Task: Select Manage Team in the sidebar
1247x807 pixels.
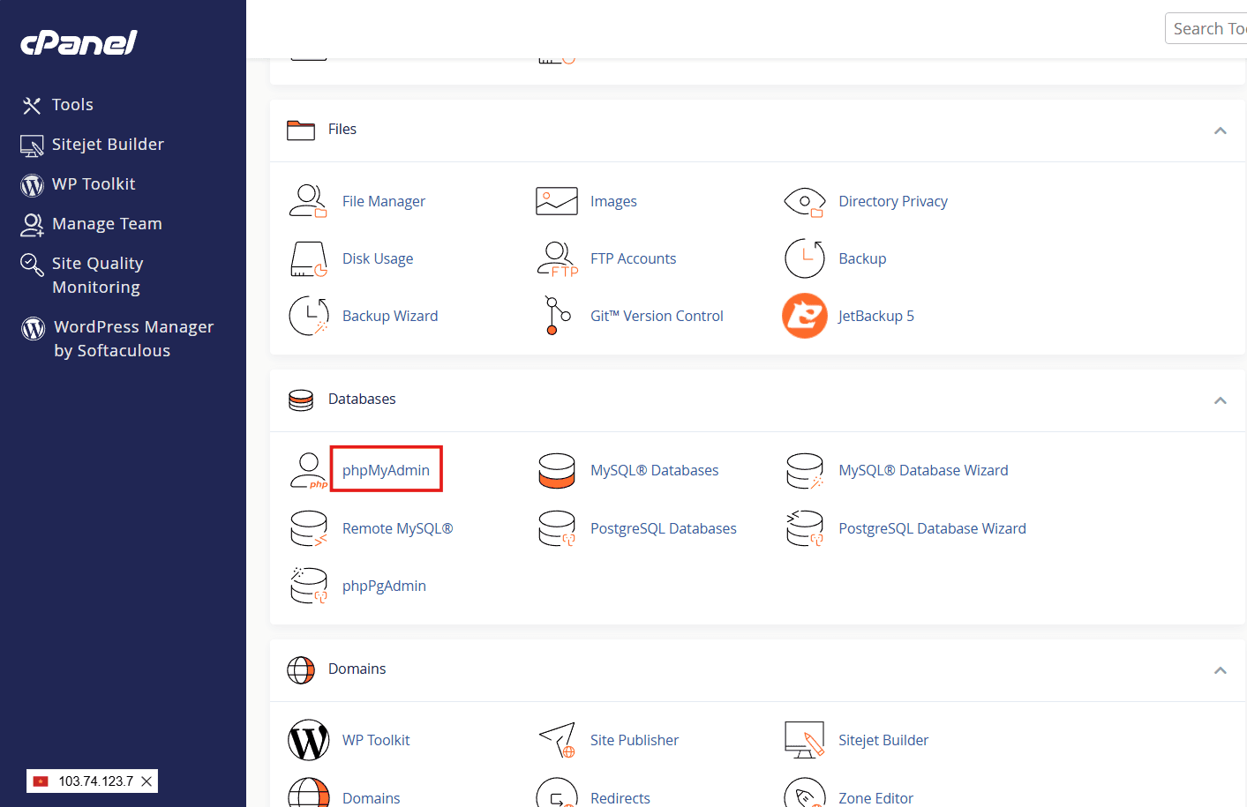Action: point(107,223)
